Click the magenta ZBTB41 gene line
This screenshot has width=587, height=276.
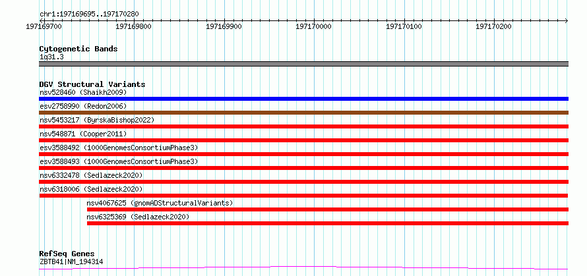click(x=303, y=268)
